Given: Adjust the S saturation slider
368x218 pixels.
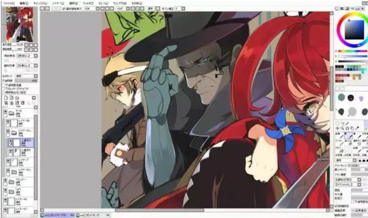Looking at the screenshot, I should point(353,56).
